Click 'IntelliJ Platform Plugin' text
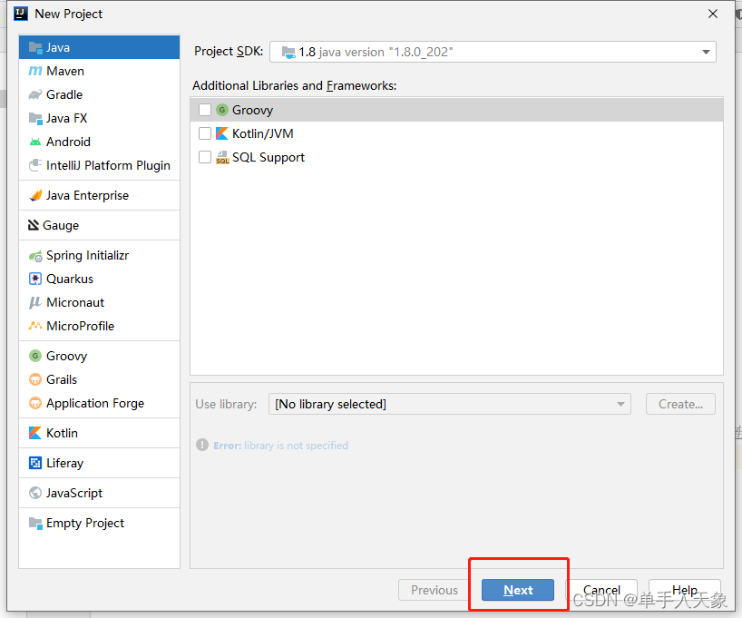Image resolution: width=742 pixels, height=618 pixels. [108, 165]
